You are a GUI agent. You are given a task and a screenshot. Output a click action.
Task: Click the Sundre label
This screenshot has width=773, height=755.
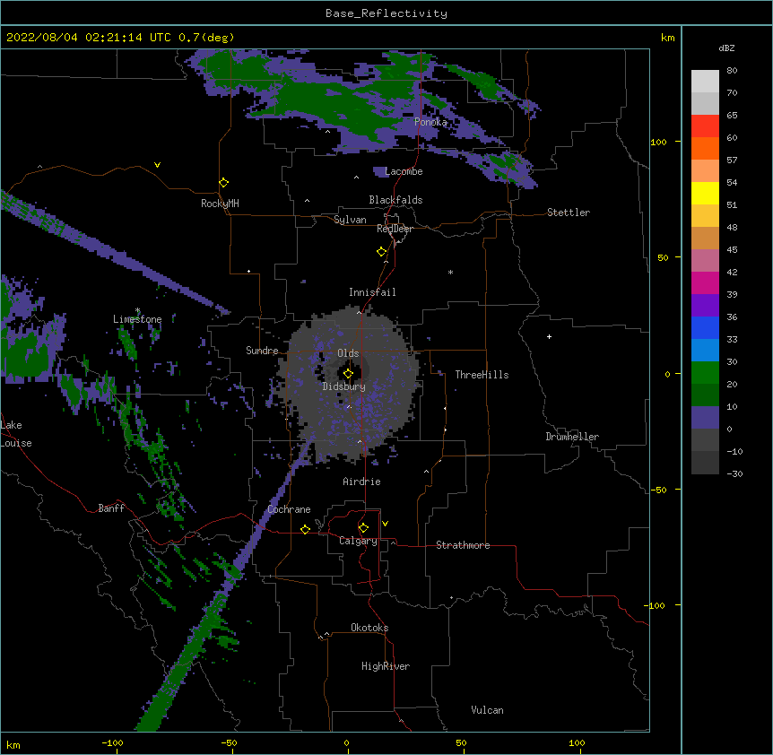click(262, 351)
